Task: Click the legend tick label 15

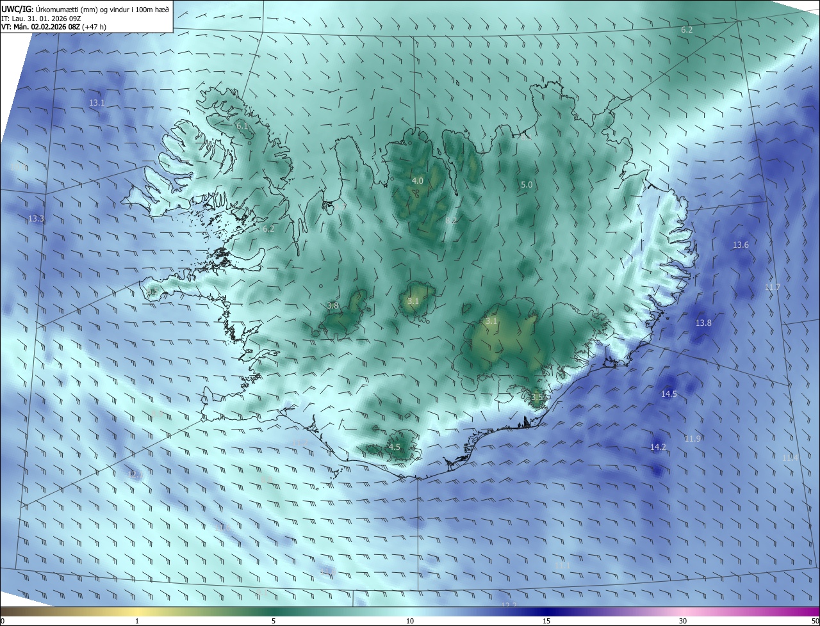Action: tap(546, 621)
